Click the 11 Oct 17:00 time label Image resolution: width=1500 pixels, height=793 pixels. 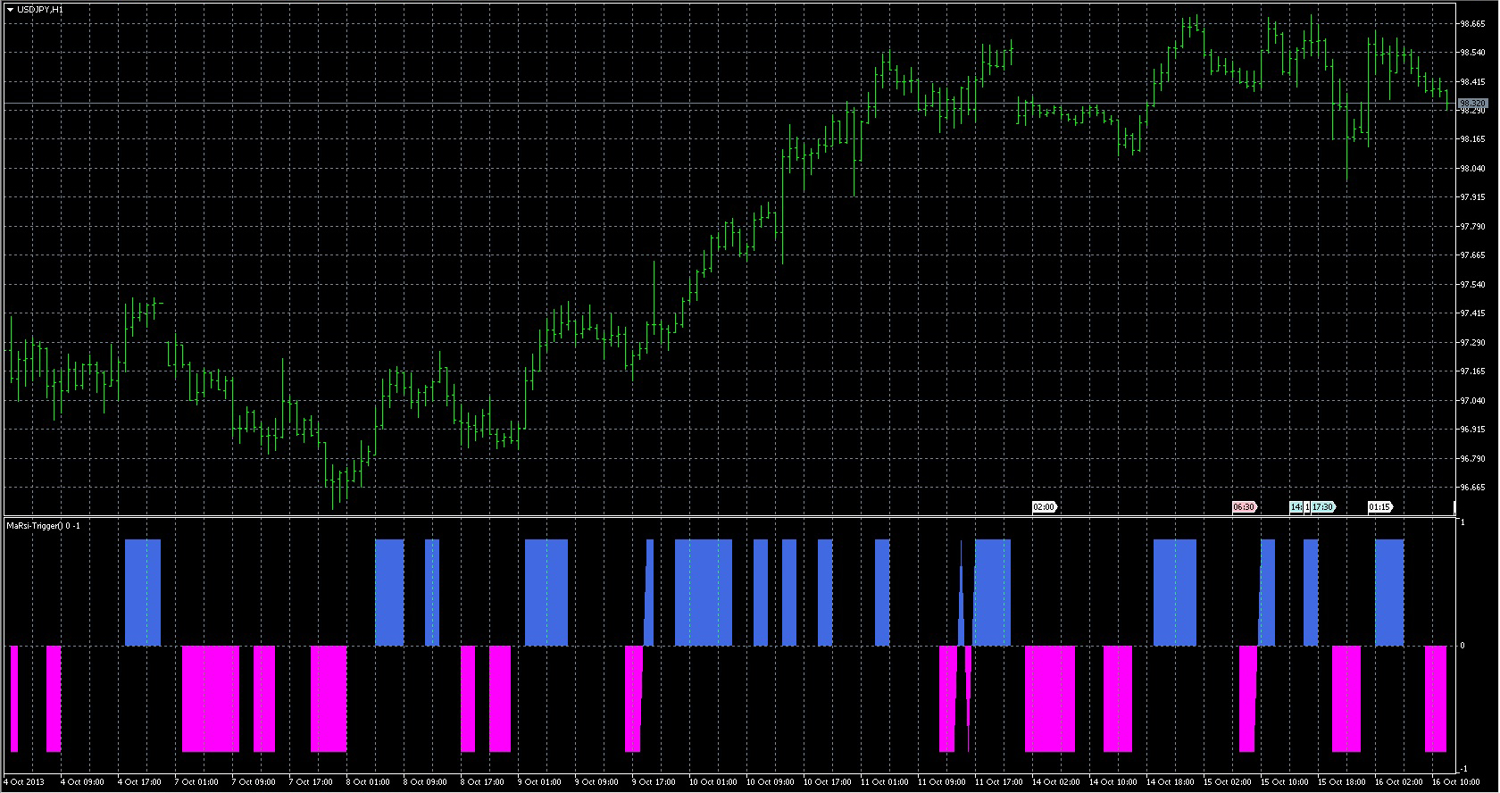tap(997, 782)
